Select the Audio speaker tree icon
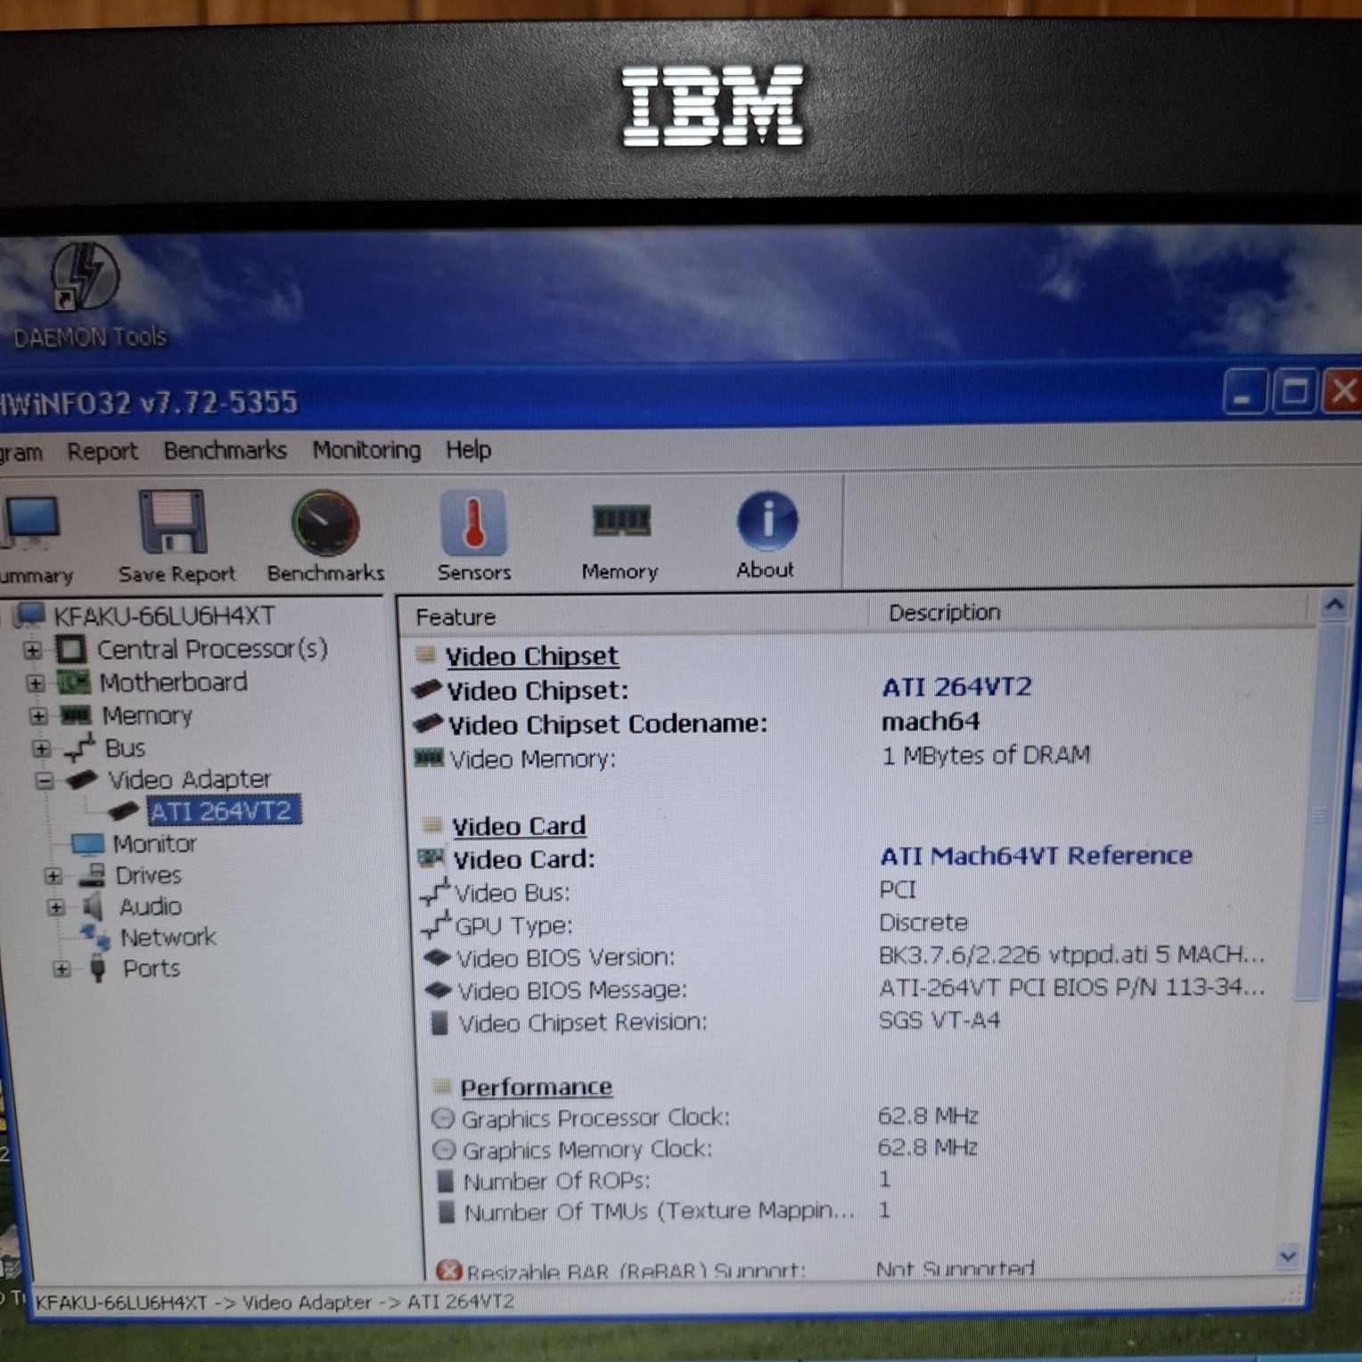The height and width of the screenshot is (1362, 1362). [x=93, y=907]
